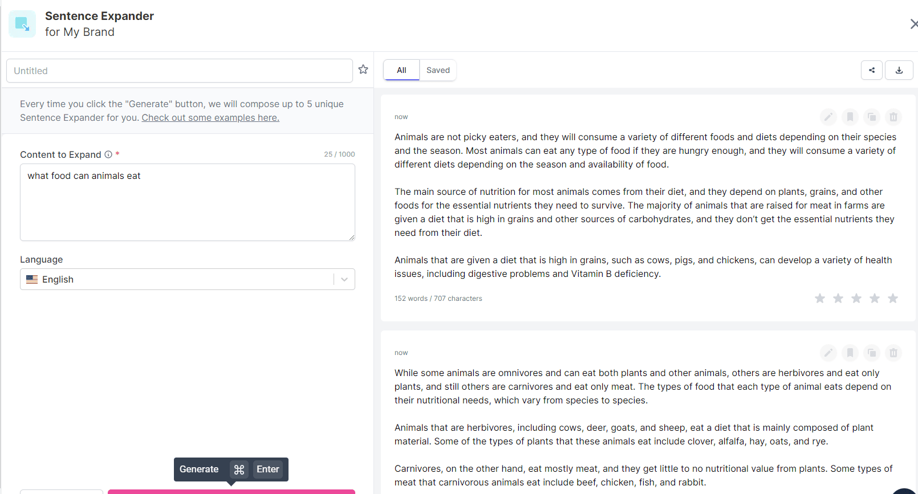Rate the first result one star
The width and height of the screenshot is (918, 494).
click(820, 299)
